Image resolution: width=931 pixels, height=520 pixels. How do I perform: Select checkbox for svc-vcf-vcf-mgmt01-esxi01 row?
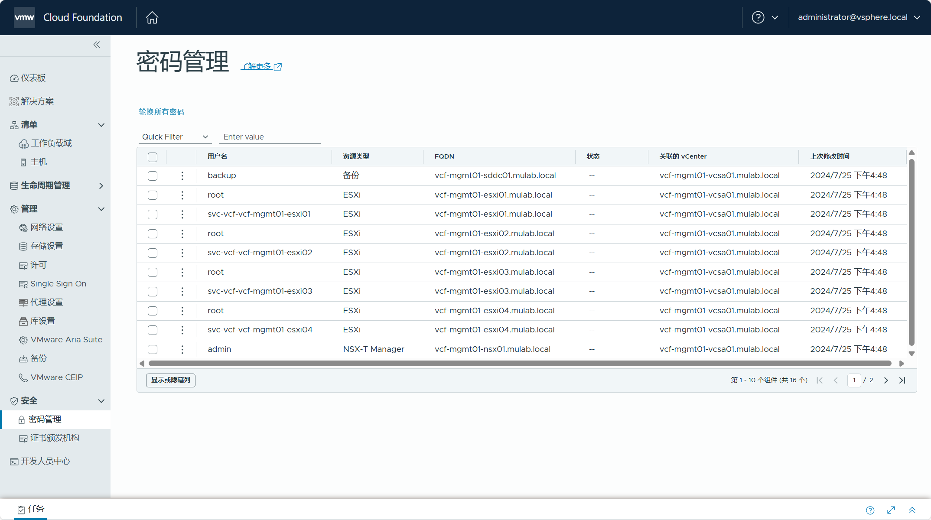(x=153, y=214)
